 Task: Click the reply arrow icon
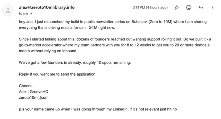point(201,8)
